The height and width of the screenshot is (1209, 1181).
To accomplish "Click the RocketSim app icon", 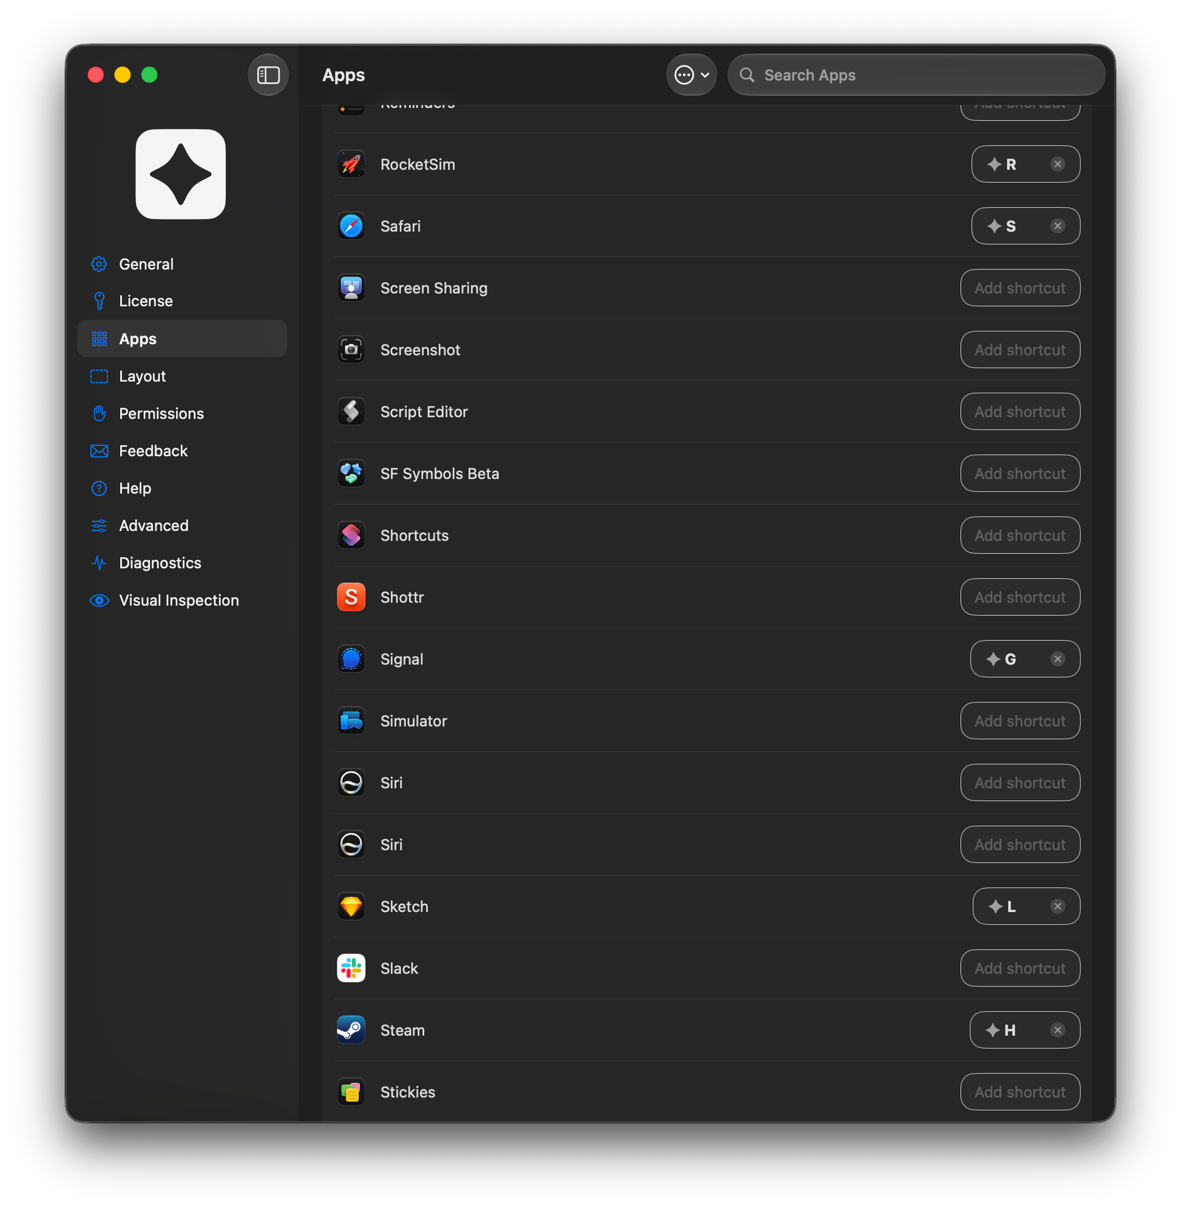I will (351, 165).
